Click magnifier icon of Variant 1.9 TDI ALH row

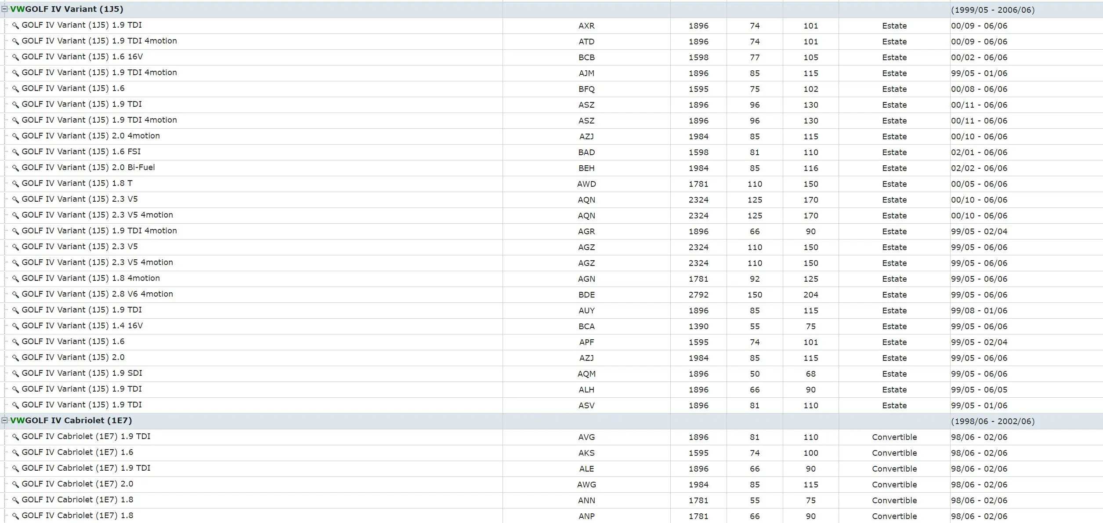pyautogui.click(x=15, y=389)
